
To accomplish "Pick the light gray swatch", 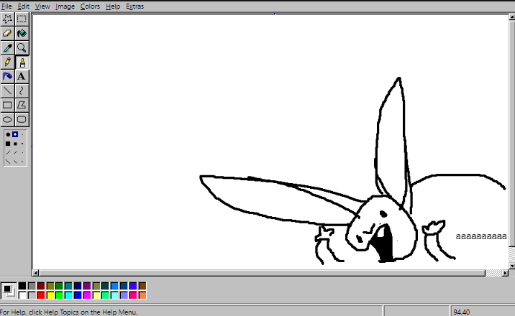I will (x=32, y=295).
